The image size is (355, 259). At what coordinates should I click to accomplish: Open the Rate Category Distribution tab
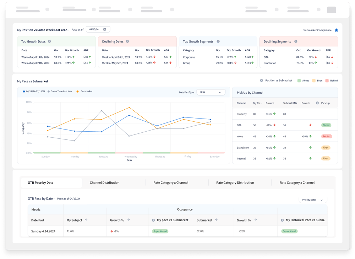[x=235, y=183]
